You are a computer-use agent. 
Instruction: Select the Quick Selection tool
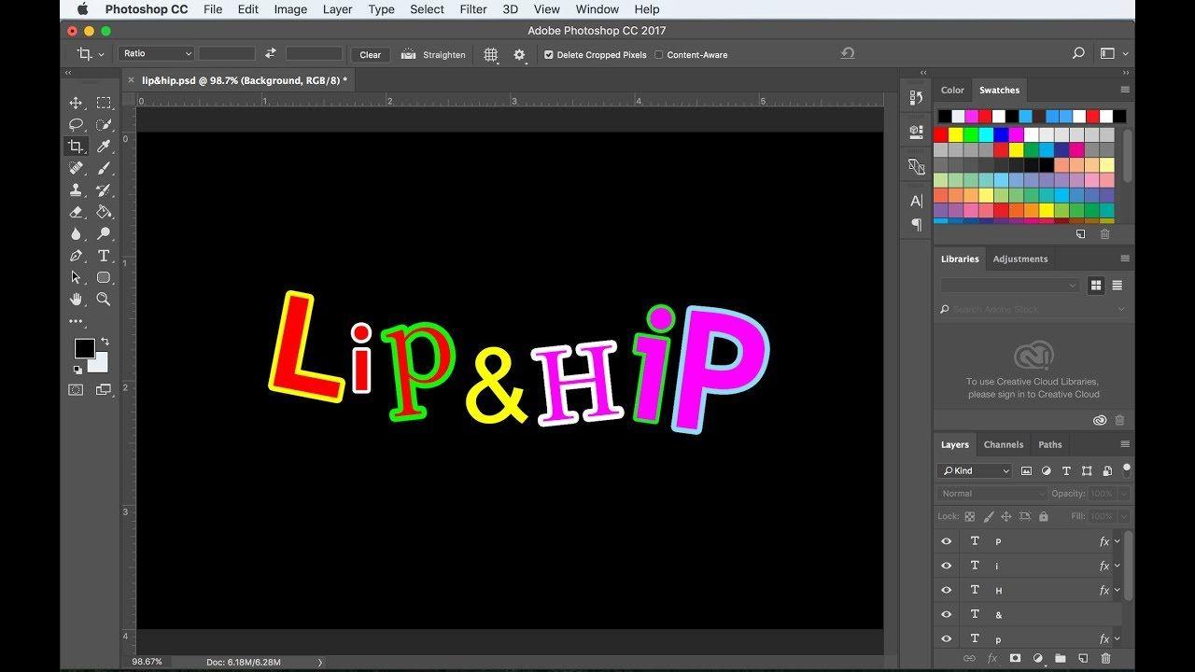point(104,124)
